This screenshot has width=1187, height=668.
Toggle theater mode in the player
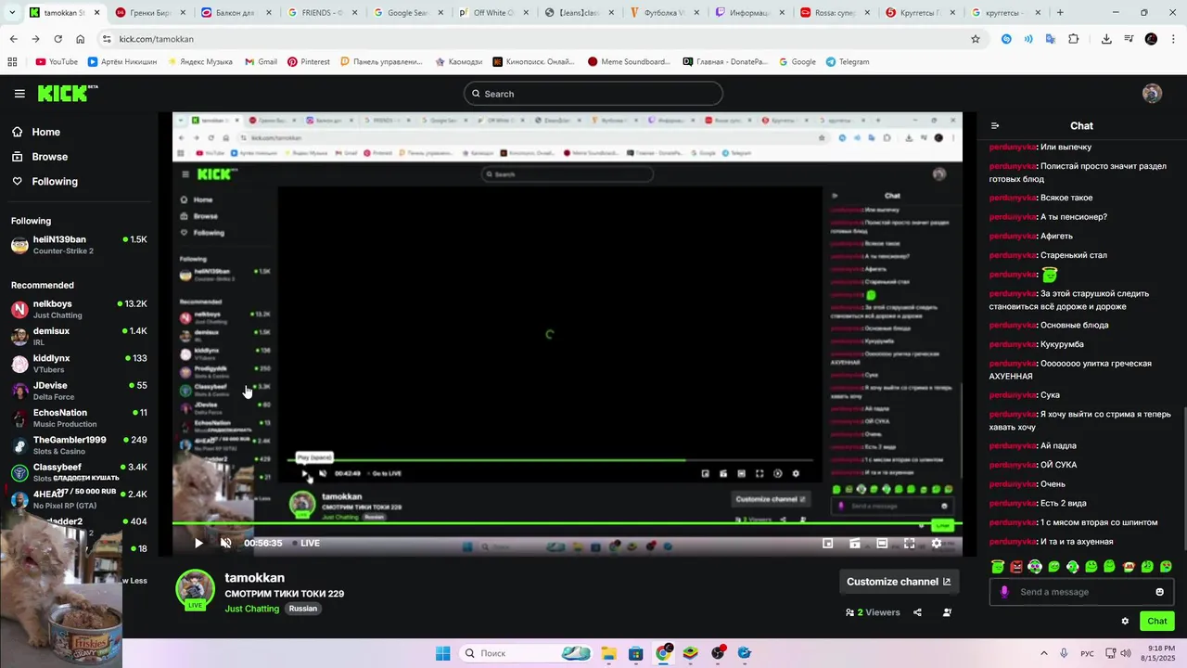(x=882, y=543)
